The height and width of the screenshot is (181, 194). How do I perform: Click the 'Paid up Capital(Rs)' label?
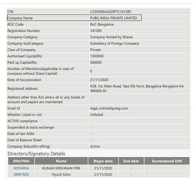pyautogui.click(x=22, y=62)
